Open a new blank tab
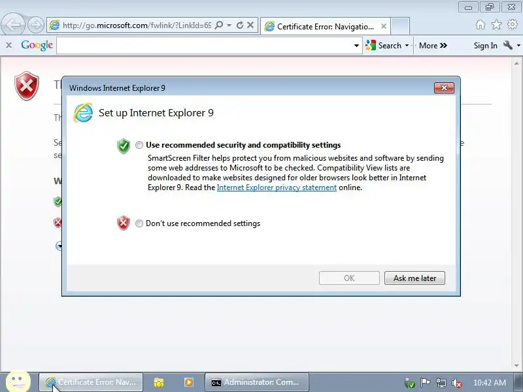This screenshot has width=523, height=392. pos(400,26)
